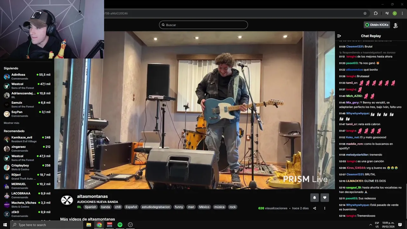
Task: Select the rock tag
Action: [233, 207]
